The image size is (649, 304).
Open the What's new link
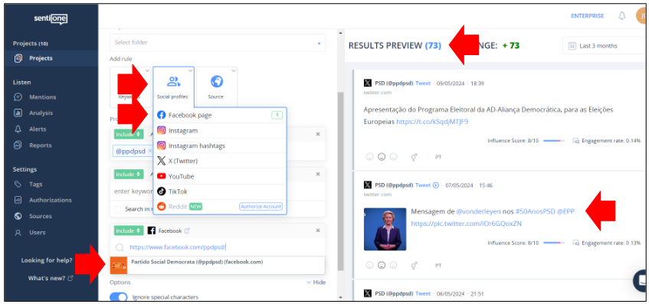(x=50, y=279)
